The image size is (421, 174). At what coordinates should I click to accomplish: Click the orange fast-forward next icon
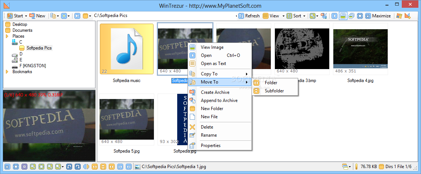[112, 167]
